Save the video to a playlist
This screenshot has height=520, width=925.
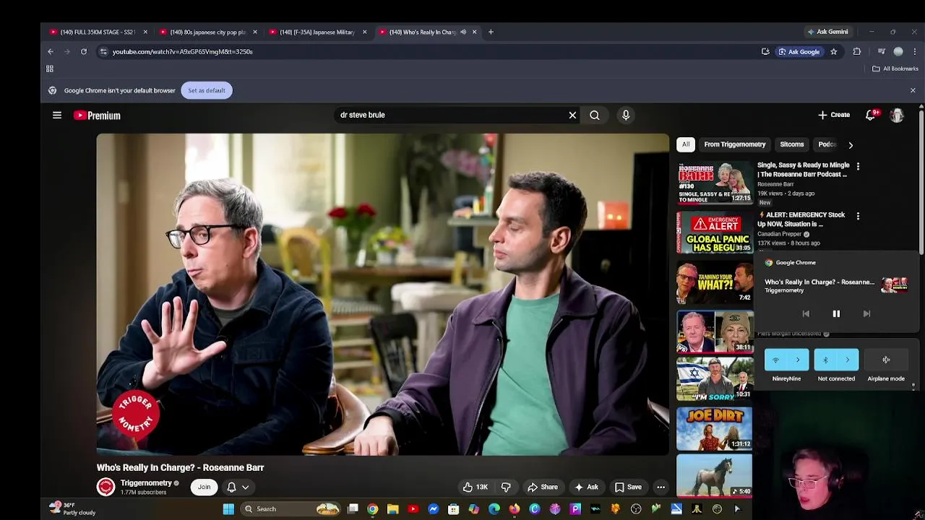pos(628,487)
